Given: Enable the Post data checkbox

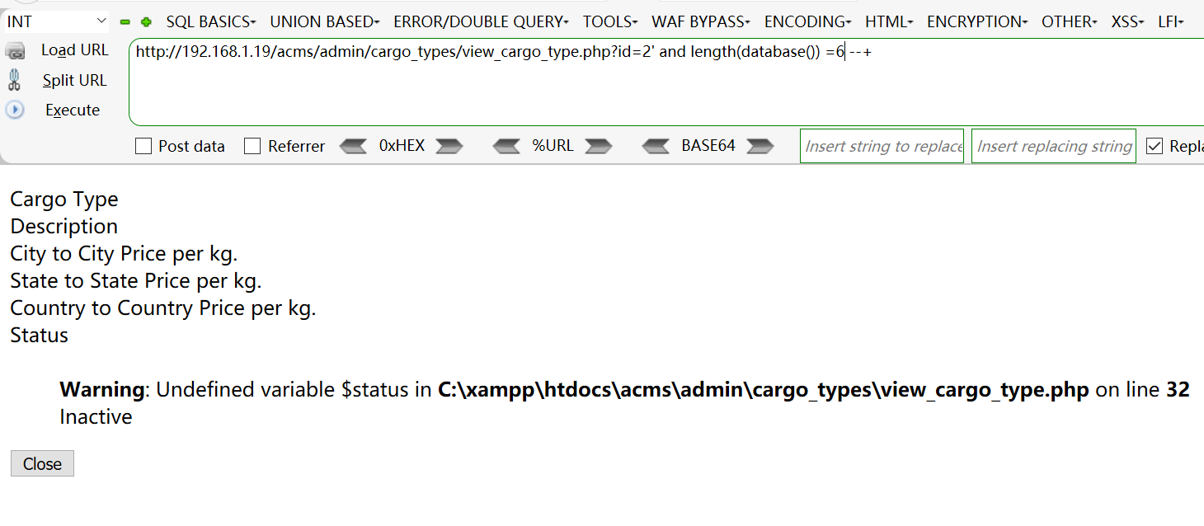Looking at the screenshot, I should pos(143,146).
